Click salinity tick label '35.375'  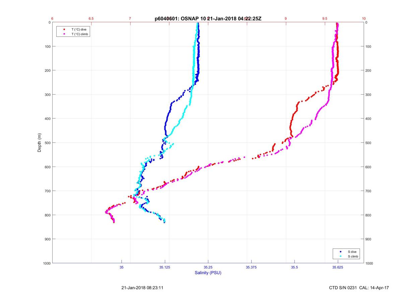pos(251,267)
